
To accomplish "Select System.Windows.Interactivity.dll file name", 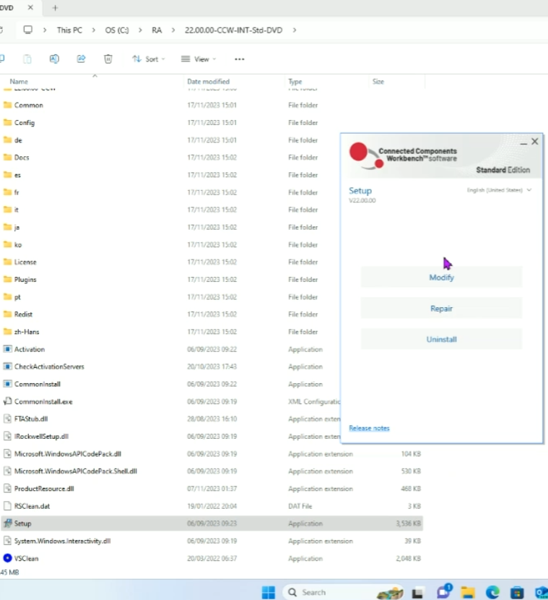I will pyautogui.click(x=62, y=541).
